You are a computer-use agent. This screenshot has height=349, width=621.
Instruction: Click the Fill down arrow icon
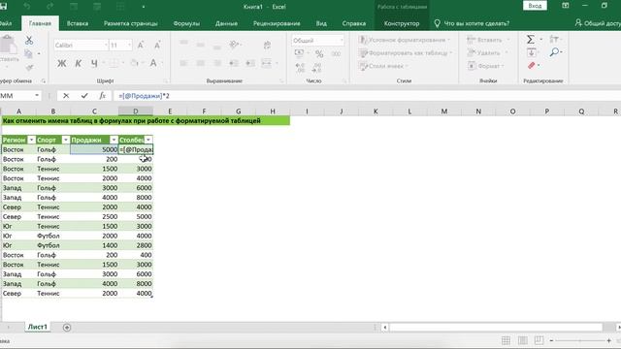(532, 52)
